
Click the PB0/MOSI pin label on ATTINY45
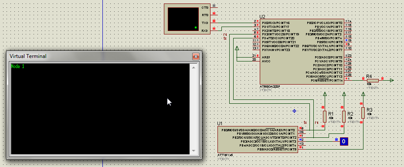click(258, 130)
